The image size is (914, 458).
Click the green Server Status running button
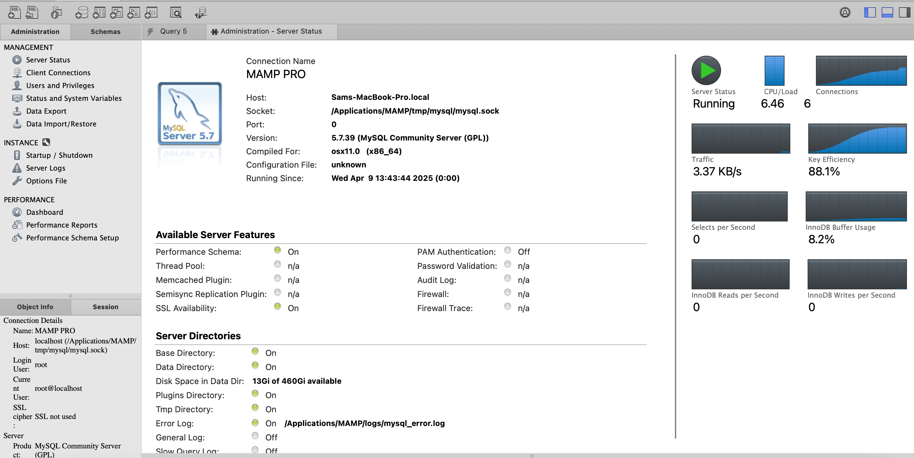[x=706, y=70]
